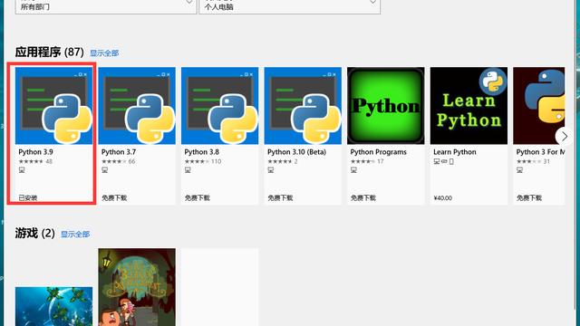Open the Python 3.9 app tile image
The image size is (580, 326).
click(x=54, y=106)
